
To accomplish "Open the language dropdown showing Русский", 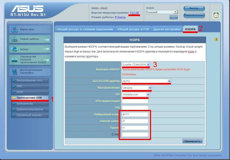I will [x=162, y=12].
